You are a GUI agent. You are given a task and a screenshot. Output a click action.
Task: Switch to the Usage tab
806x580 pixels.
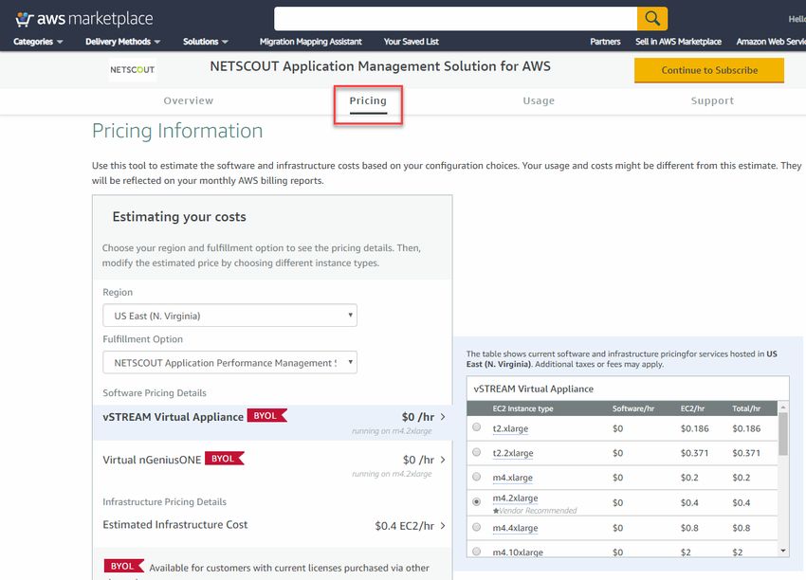click(x=539, y=100)
